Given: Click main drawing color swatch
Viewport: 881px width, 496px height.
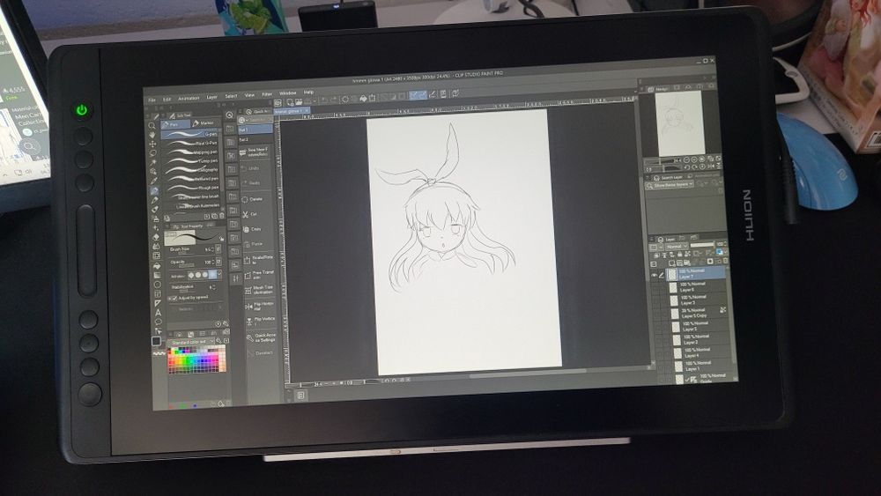Looking at the screenshot, I should [157, 341].
